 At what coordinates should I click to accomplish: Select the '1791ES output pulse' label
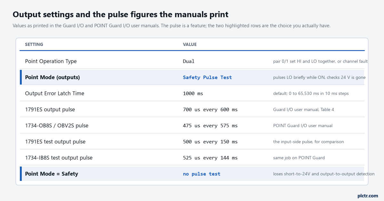50,109
